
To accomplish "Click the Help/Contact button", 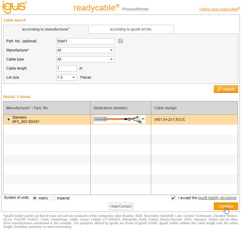I will [x=121, y=206].
